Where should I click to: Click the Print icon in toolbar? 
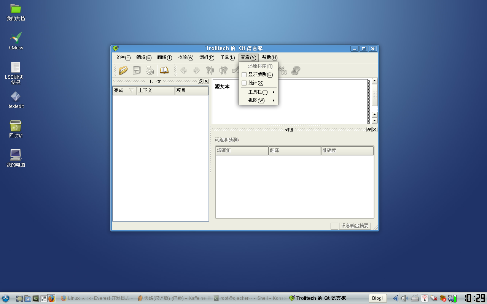[x=150, y=70]
